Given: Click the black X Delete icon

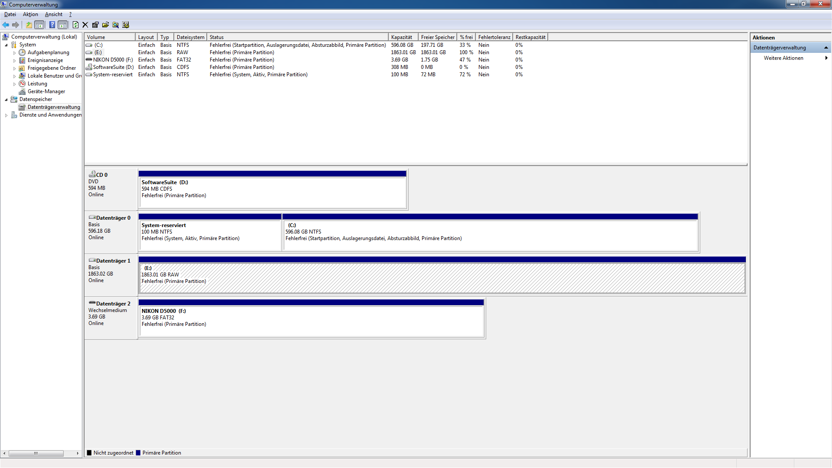Looking at the screenshot, I should click(x=85, y=25).
